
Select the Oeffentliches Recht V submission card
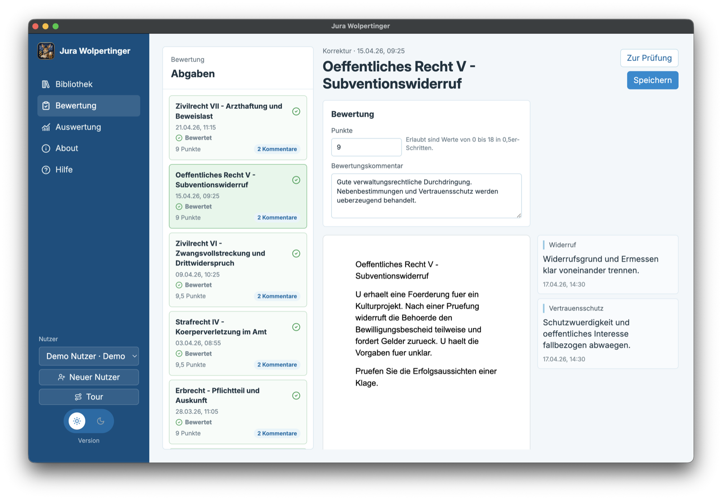click(x=238, y=196)
